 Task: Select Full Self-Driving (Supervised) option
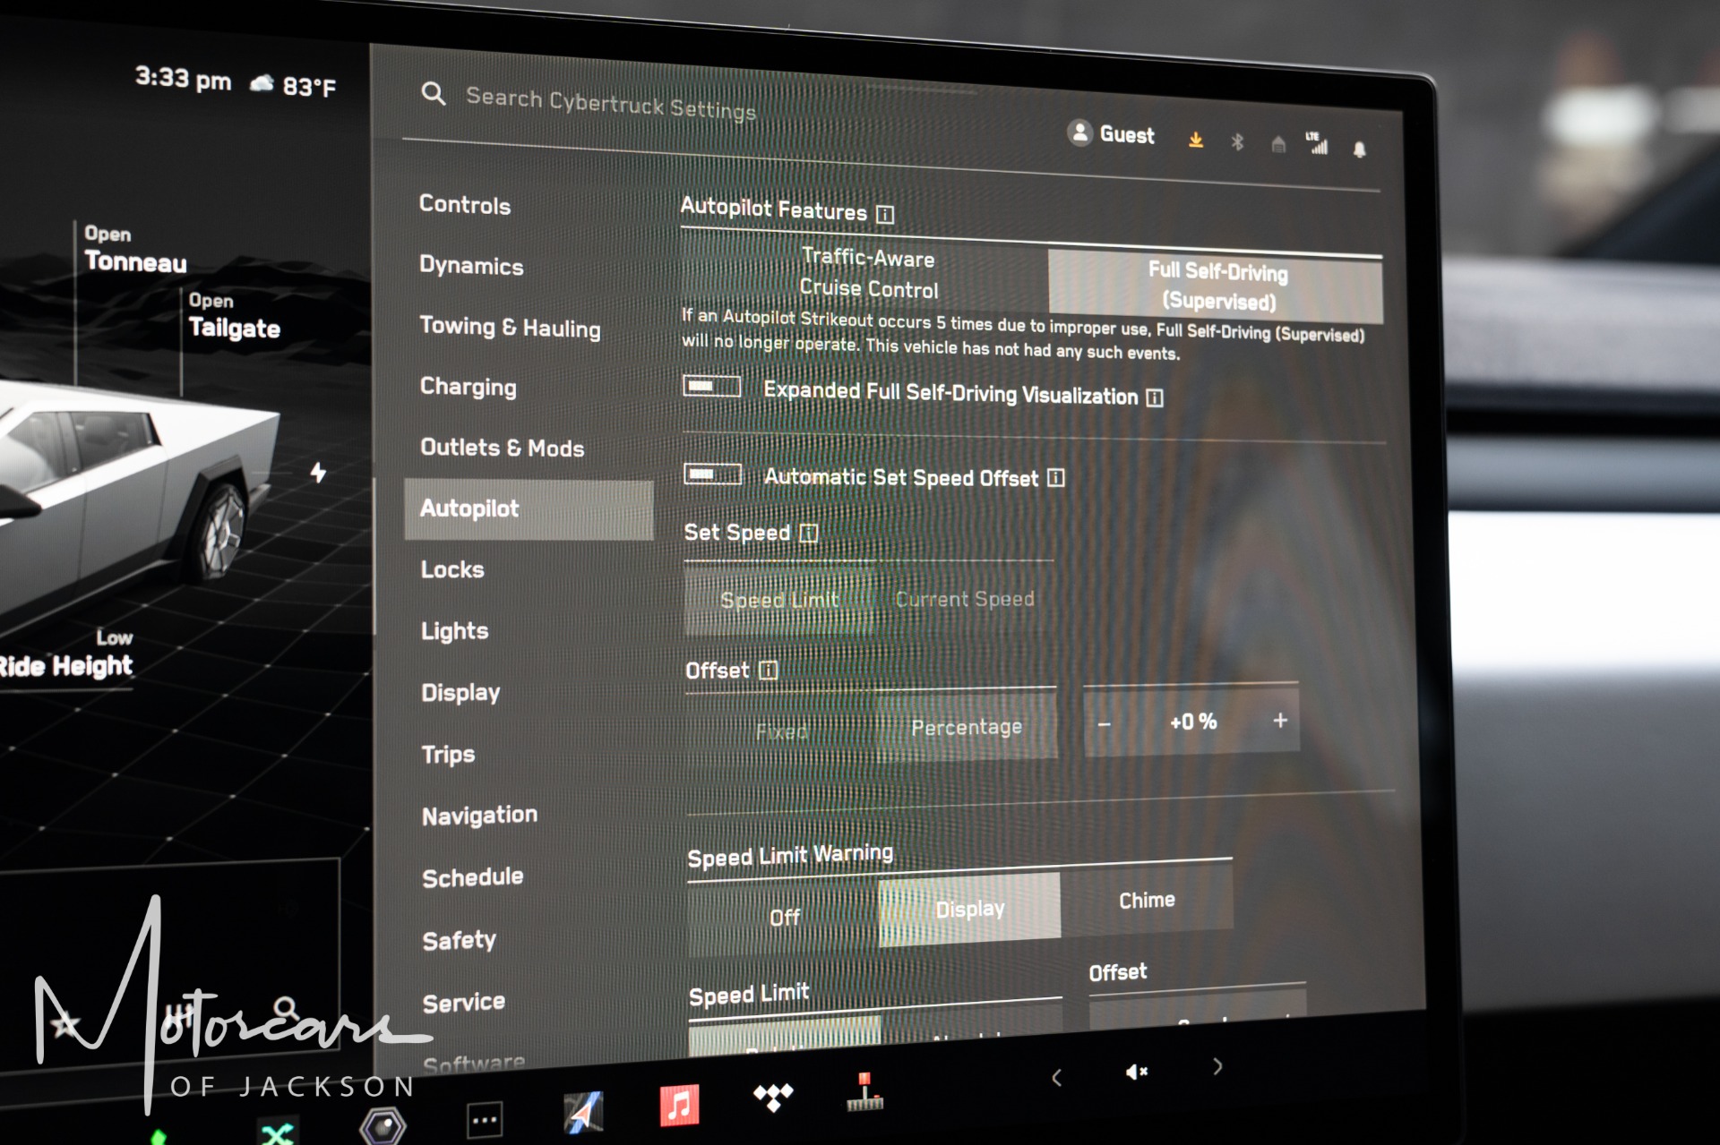coord(1216,286)
